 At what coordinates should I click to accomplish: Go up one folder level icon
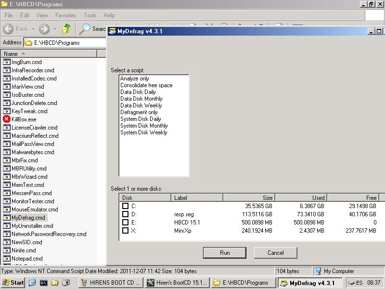[x=66, y=29]
